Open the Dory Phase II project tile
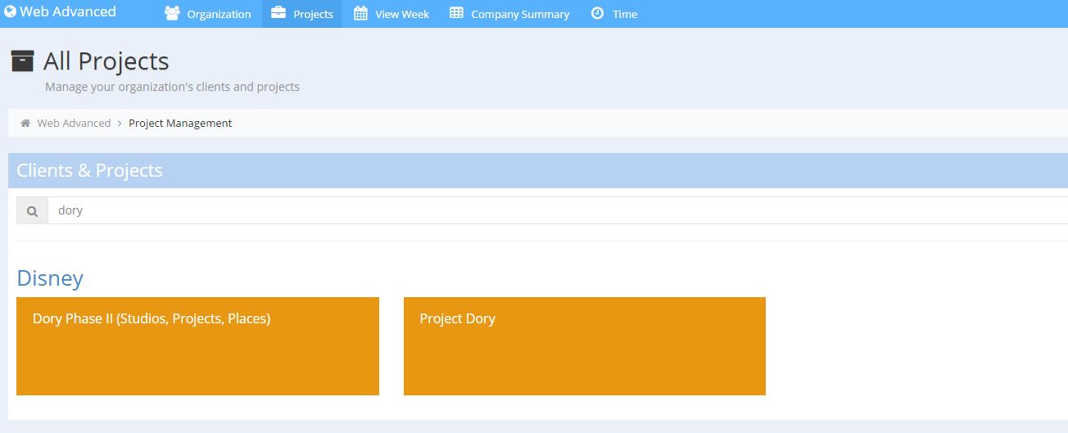The height and width of the screenshot is (433, 1068). coord(197,346)
